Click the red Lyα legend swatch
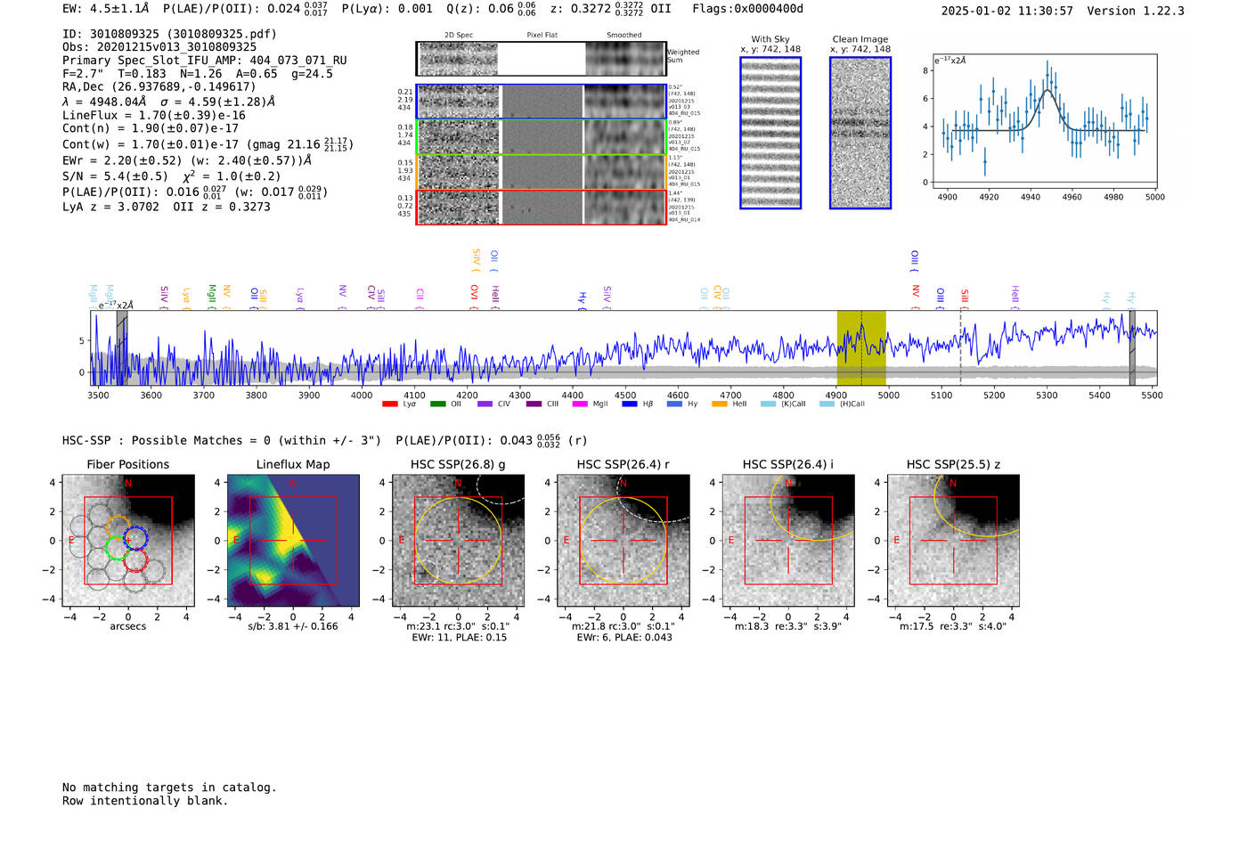1247x849 pixels. coord(389,404)
